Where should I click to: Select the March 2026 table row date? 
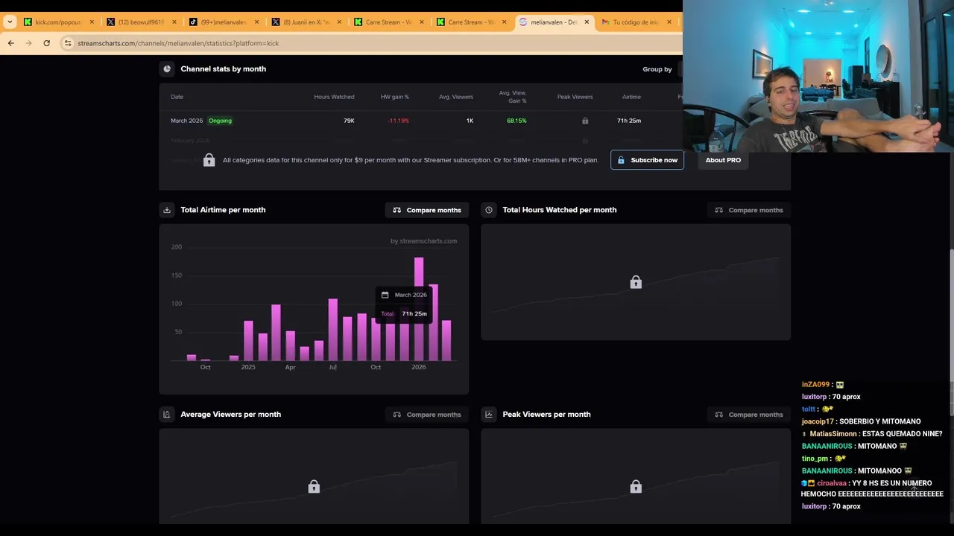coord(186,121)
